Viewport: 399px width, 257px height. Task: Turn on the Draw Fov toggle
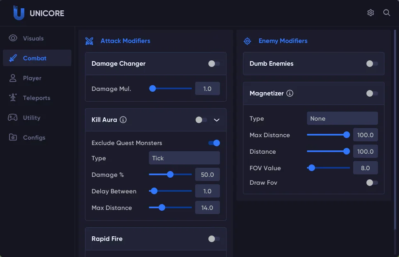coord(372,183)
